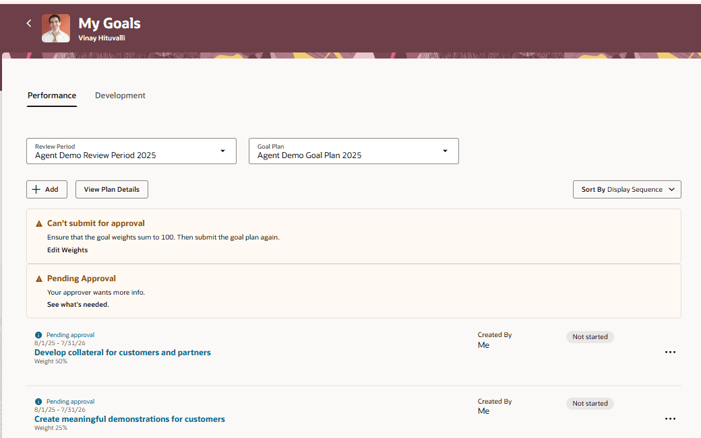Switch to the Development tab
This screenshot has width=701, height=438.
[x=120, y=95]
